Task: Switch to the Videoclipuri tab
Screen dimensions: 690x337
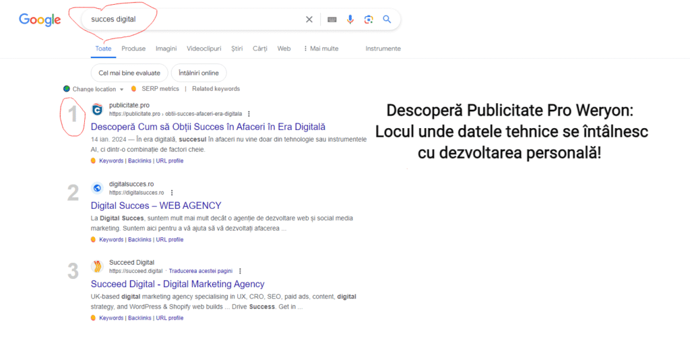Action: click(x=203, y=49)
